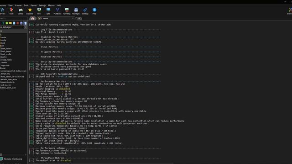This screenshot has height=164, width=292.
Task: Open the Games toolbar icon
Action: (21, 11)
